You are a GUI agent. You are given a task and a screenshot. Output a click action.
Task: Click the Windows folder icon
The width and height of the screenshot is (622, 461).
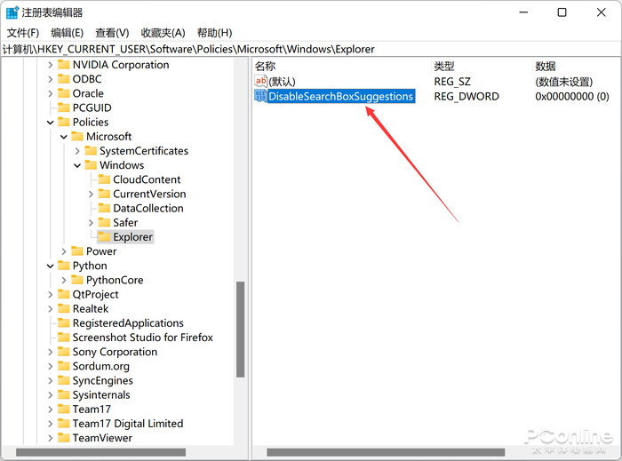tap(91, 165)
